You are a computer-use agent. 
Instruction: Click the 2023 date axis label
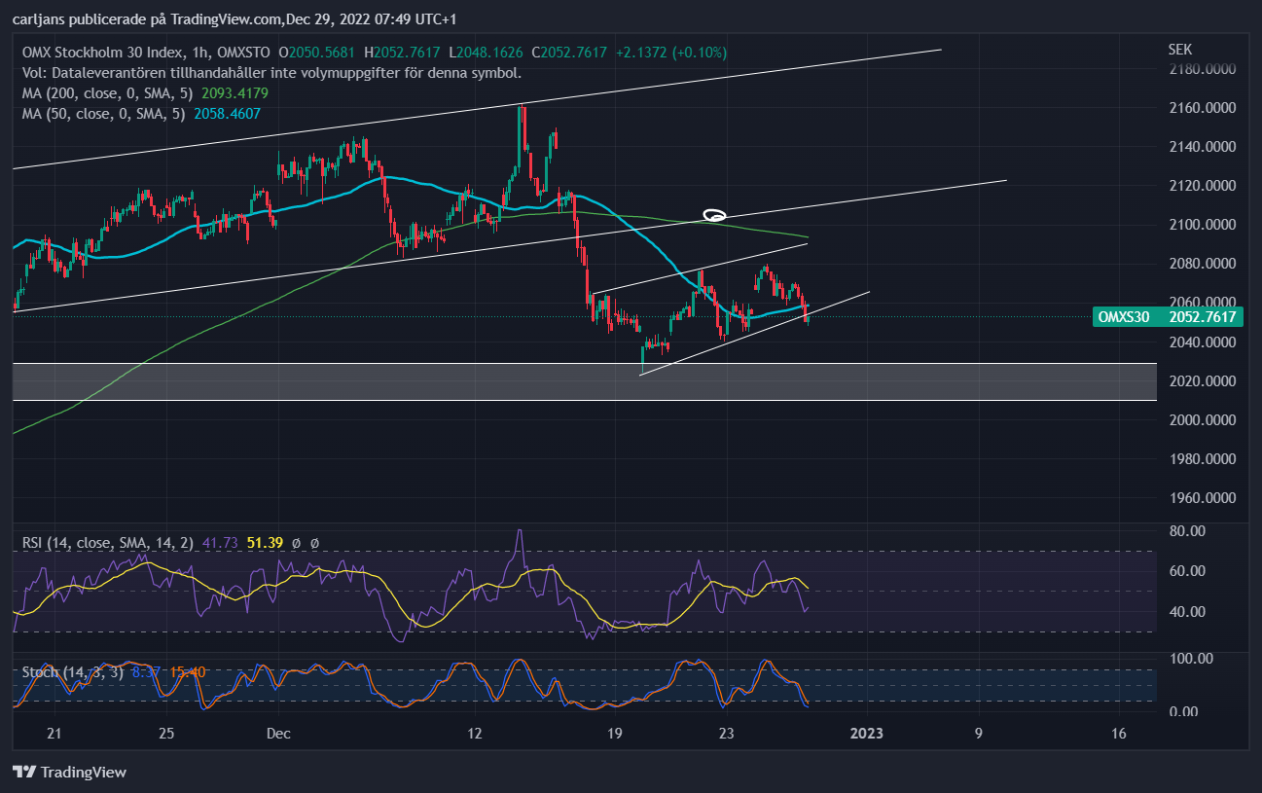point(866,733)
